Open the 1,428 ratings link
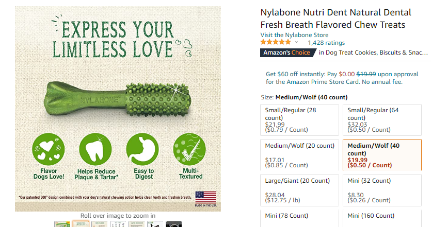432x227 pixels. tap(326, 43)
